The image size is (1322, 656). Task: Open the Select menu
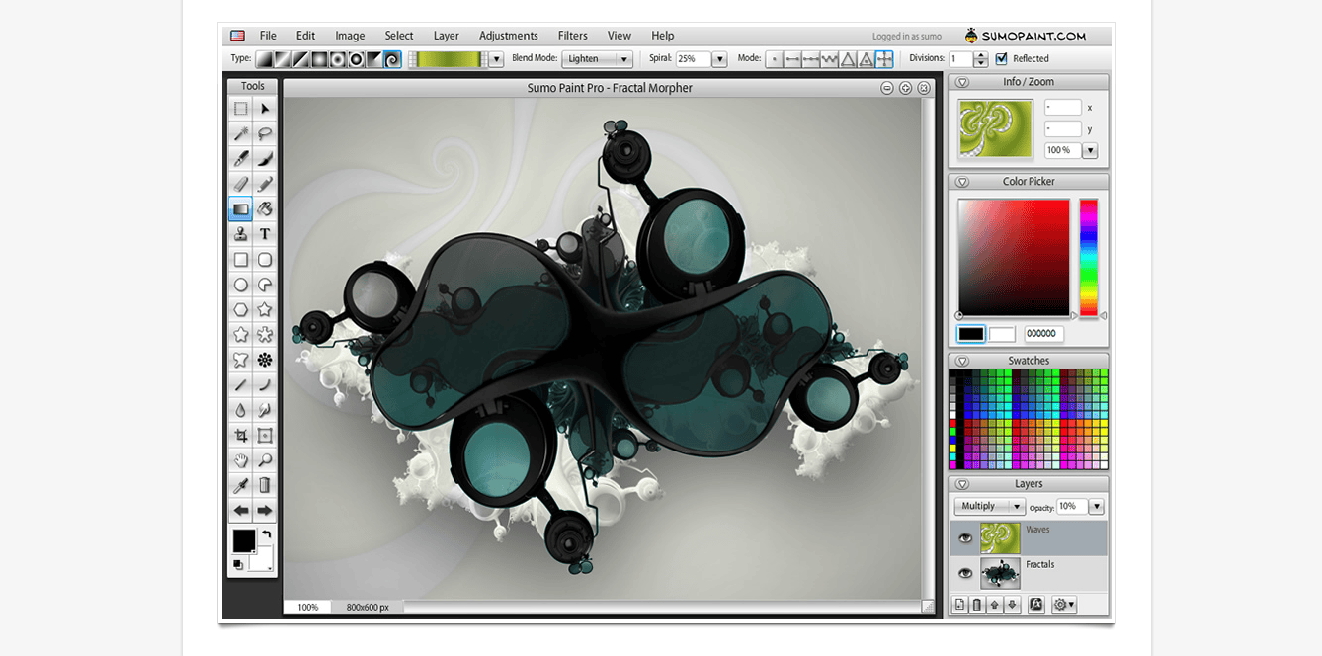399,36
